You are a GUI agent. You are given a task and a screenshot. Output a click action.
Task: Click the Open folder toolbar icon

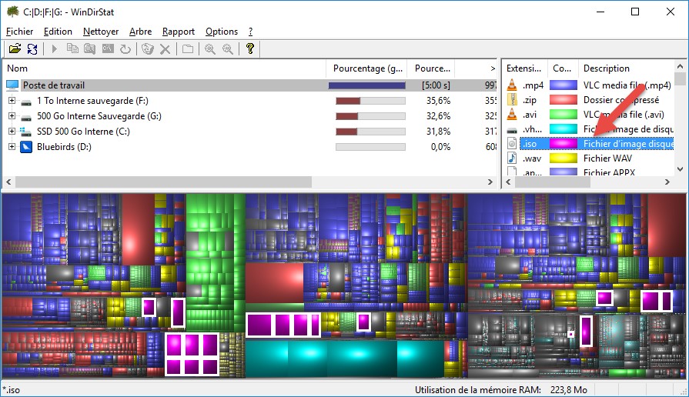pos(14,49)
